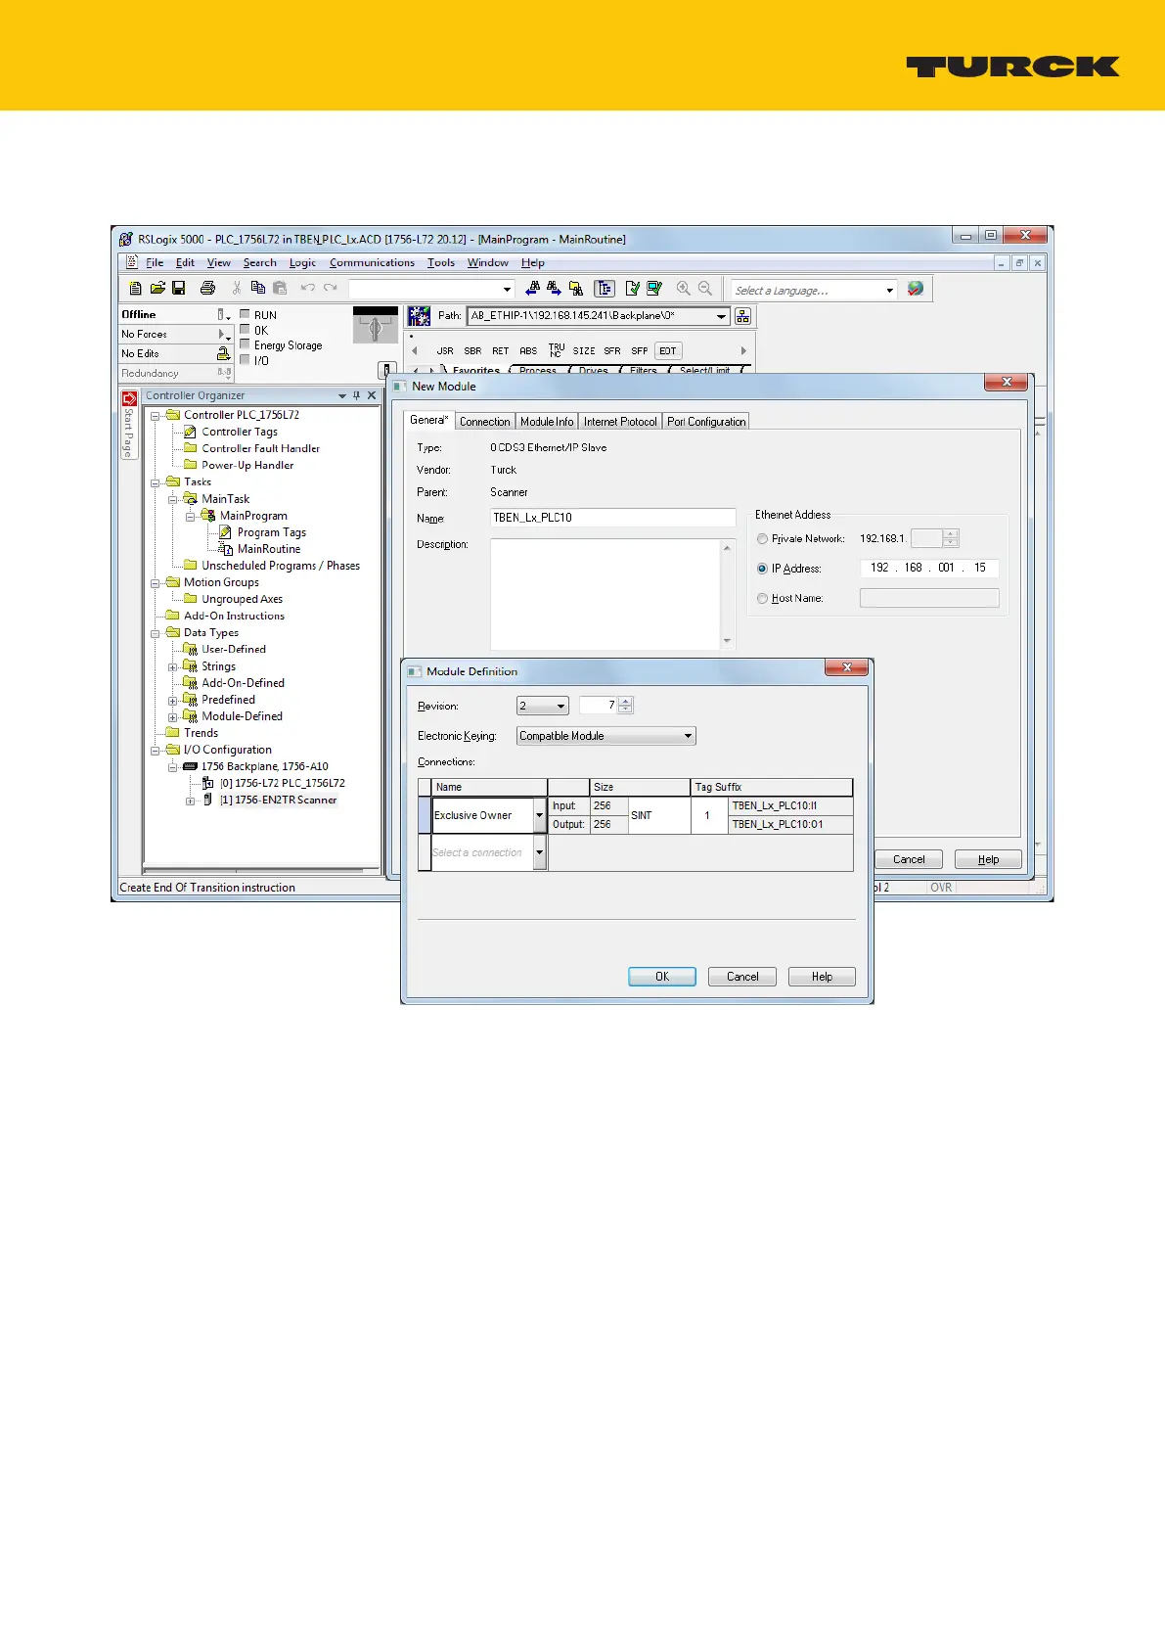Select the IP Address radio button
The height and width of the screenshot is (1648, 1165).
pos(762,569)
